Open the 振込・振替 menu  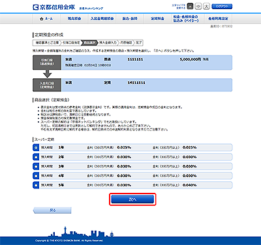(130, 19)
